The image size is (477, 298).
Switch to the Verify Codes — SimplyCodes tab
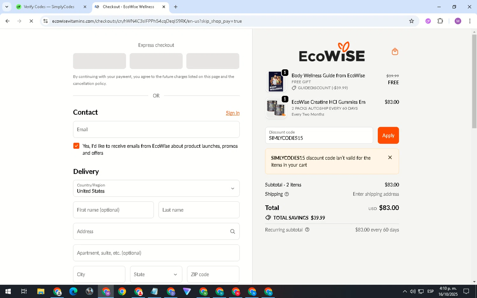click(x=49, y=7)
